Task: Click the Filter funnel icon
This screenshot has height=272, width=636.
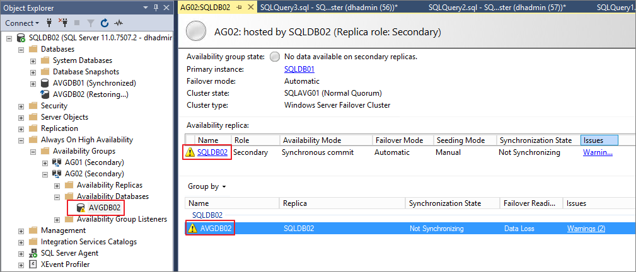Action: point(91,23)
